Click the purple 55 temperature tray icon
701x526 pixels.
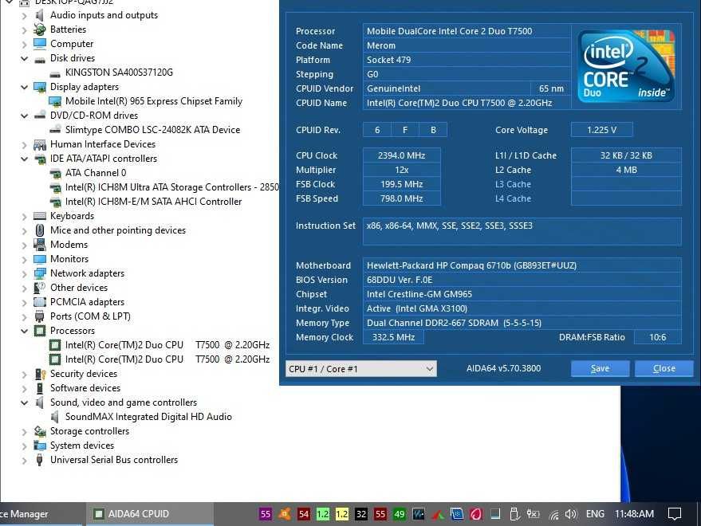pyautogui.click(x=265, y=514)
